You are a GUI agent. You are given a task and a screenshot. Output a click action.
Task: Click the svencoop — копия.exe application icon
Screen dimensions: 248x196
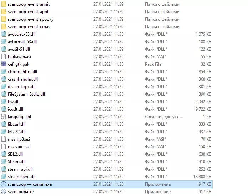4,184
